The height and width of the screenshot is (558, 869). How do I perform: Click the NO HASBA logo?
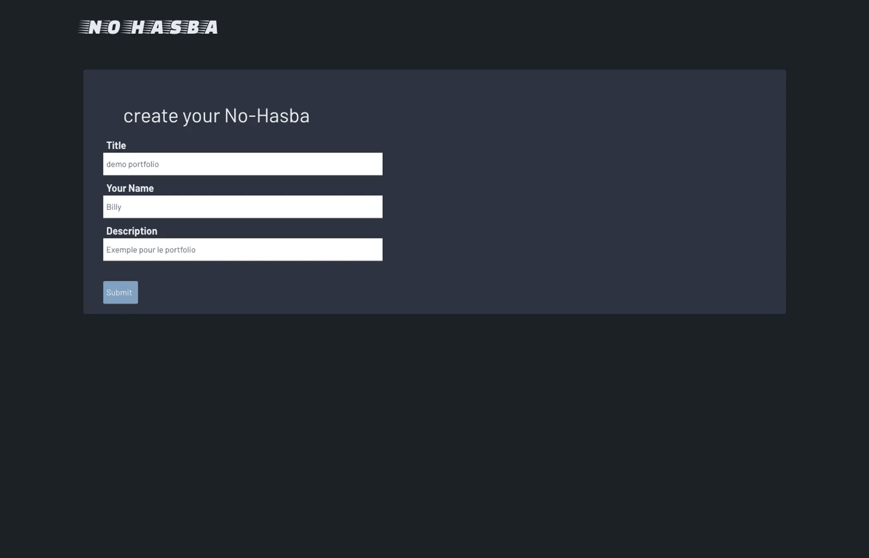(x=148, y=27)
